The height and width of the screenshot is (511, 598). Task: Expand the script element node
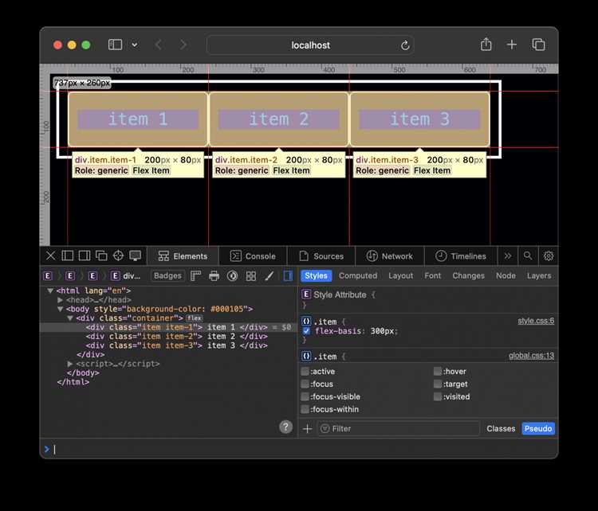[70, 364]
